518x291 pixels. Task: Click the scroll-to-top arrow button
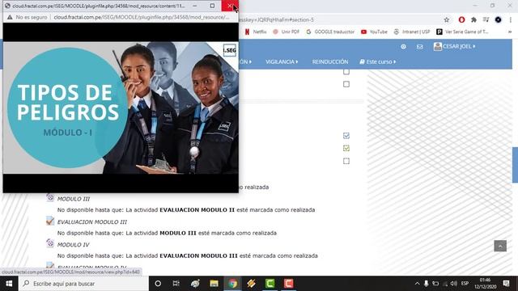pos(500,246)
